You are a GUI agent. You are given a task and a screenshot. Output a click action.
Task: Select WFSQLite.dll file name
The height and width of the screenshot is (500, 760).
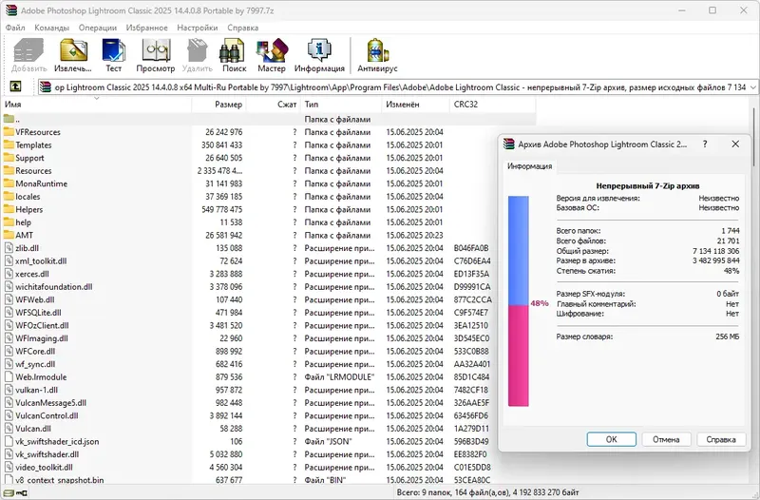click(x=38, y=313)
